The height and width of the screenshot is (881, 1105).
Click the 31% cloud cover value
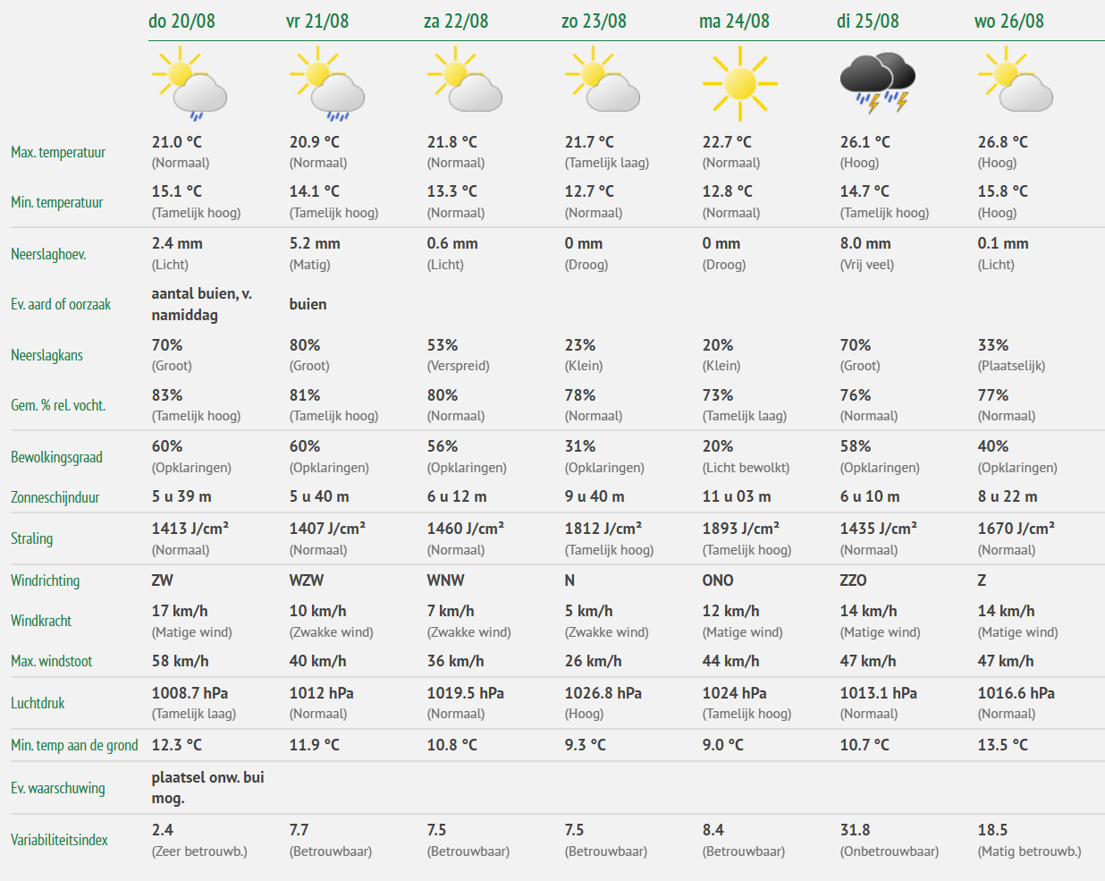tap(579, 446)
